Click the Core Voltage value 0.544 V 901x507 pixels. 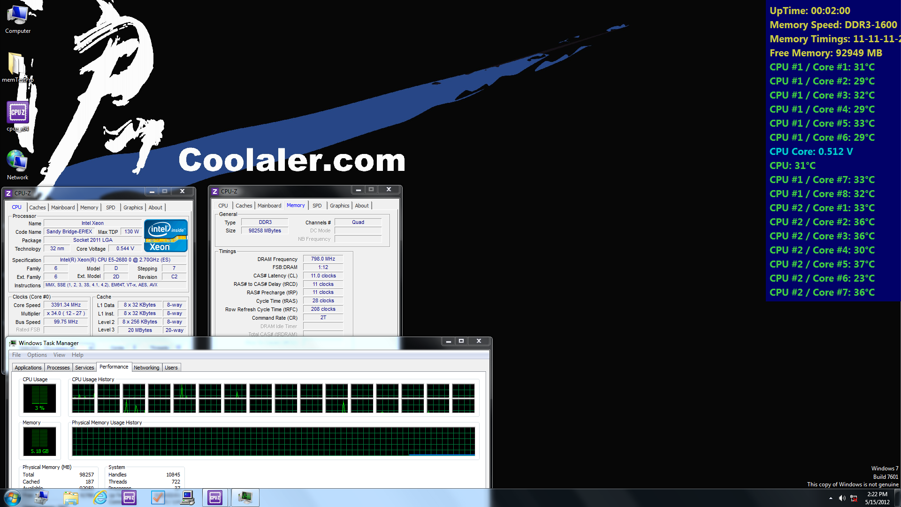tap(125, 249)
